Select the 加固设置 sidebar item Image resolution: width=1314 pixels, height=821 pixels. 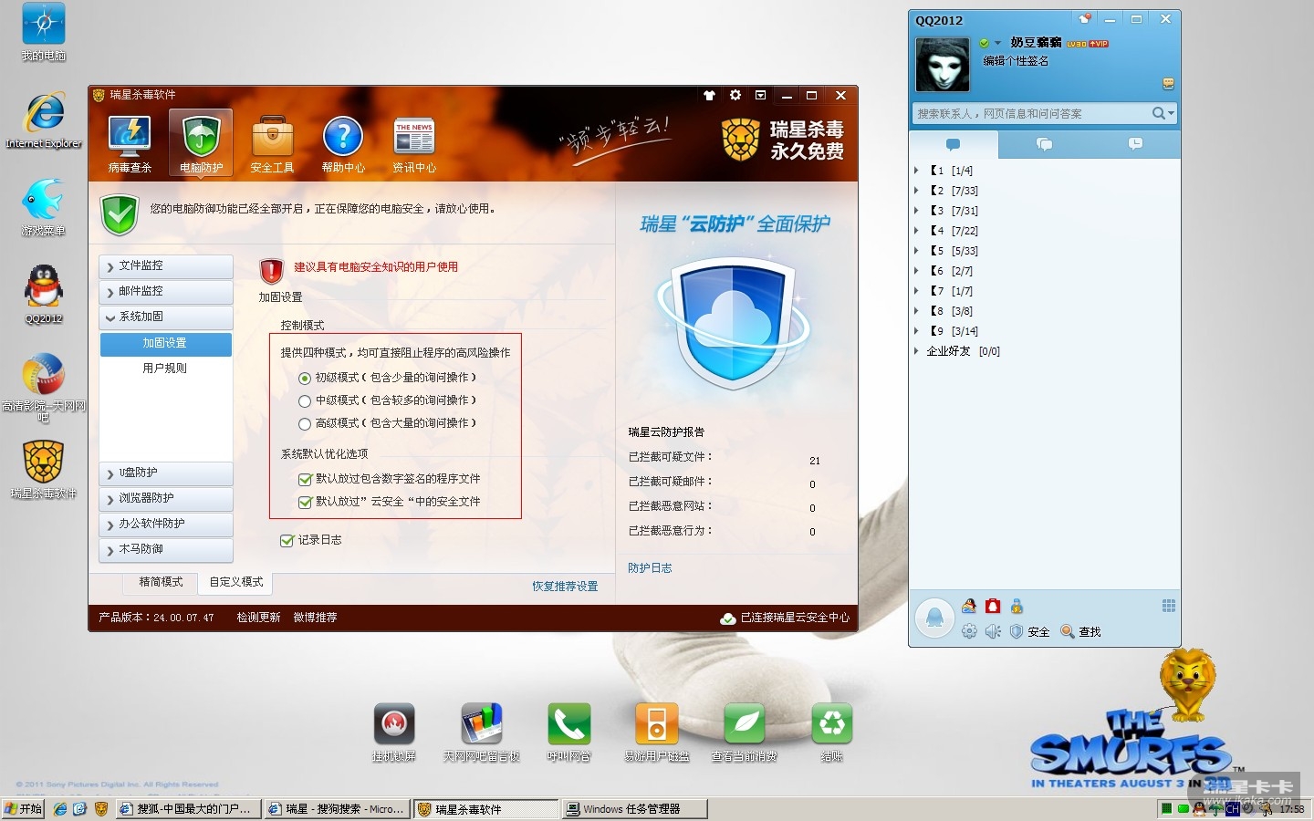pyautogui.click(x=165, y=344)
